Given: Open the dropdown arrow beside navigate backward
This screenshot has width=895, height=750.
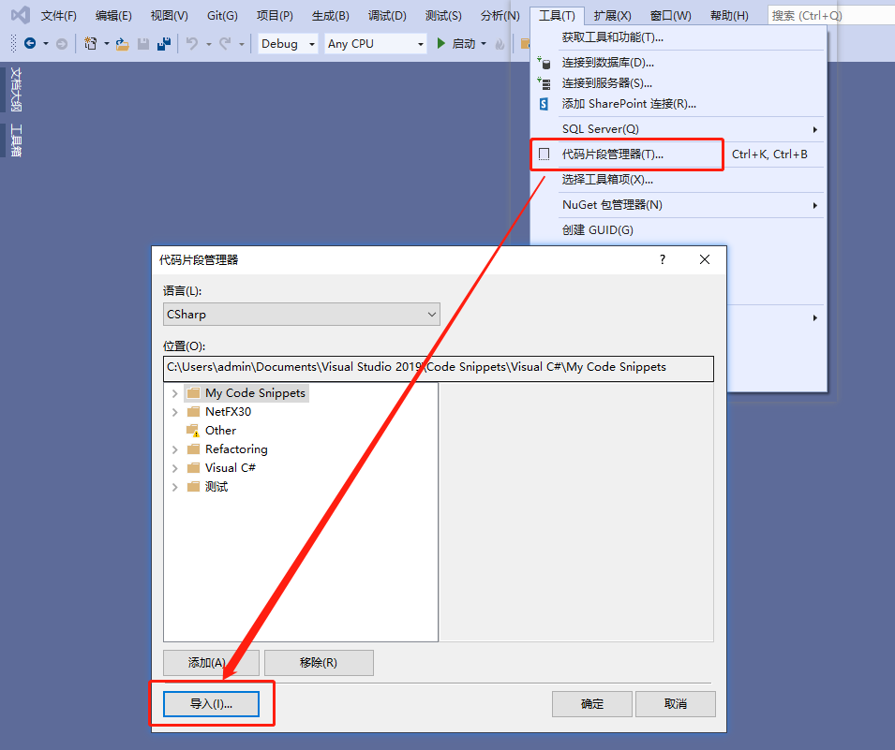Looking at the screenshot, I should tap(46, 43).
